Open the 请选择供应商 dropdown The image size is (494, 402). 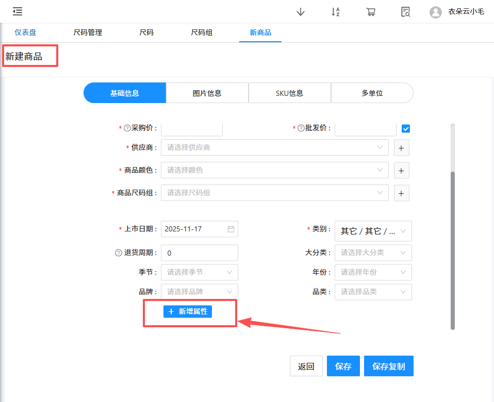(273, 147)
